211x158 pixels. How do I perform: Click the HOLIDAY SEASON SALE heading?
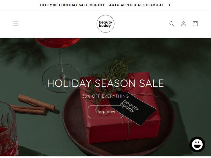pyautogui.click(x=105, y=83)
